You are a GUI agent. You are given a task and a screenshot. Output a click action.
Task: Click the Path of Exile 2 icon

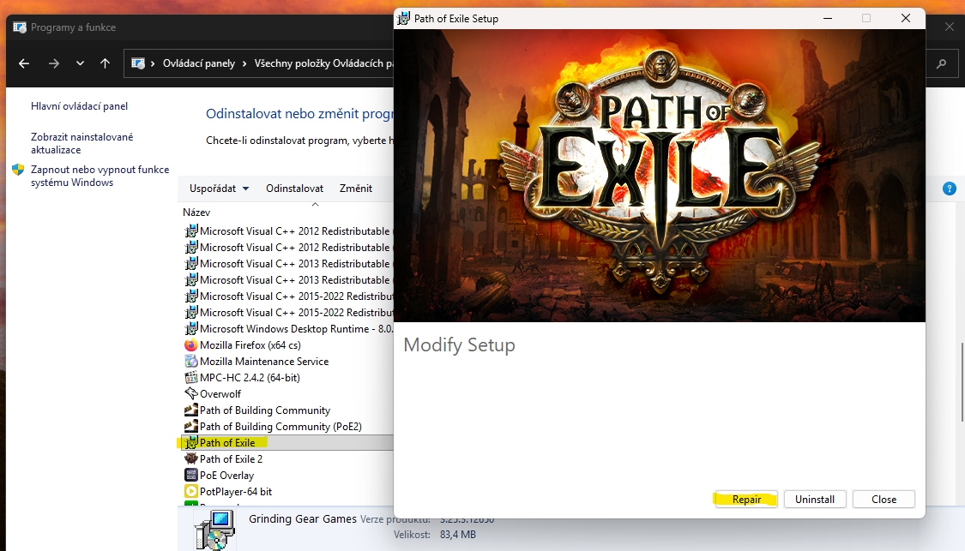pos(190,458)
